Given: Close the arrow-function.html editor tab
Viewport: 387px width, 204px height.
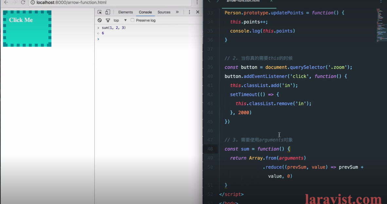Looking at the screenshot, I should point(271,1).
